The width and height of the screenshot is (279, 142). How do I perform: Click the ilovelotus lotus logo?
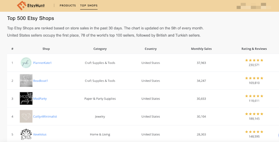(x=26, y=134)
